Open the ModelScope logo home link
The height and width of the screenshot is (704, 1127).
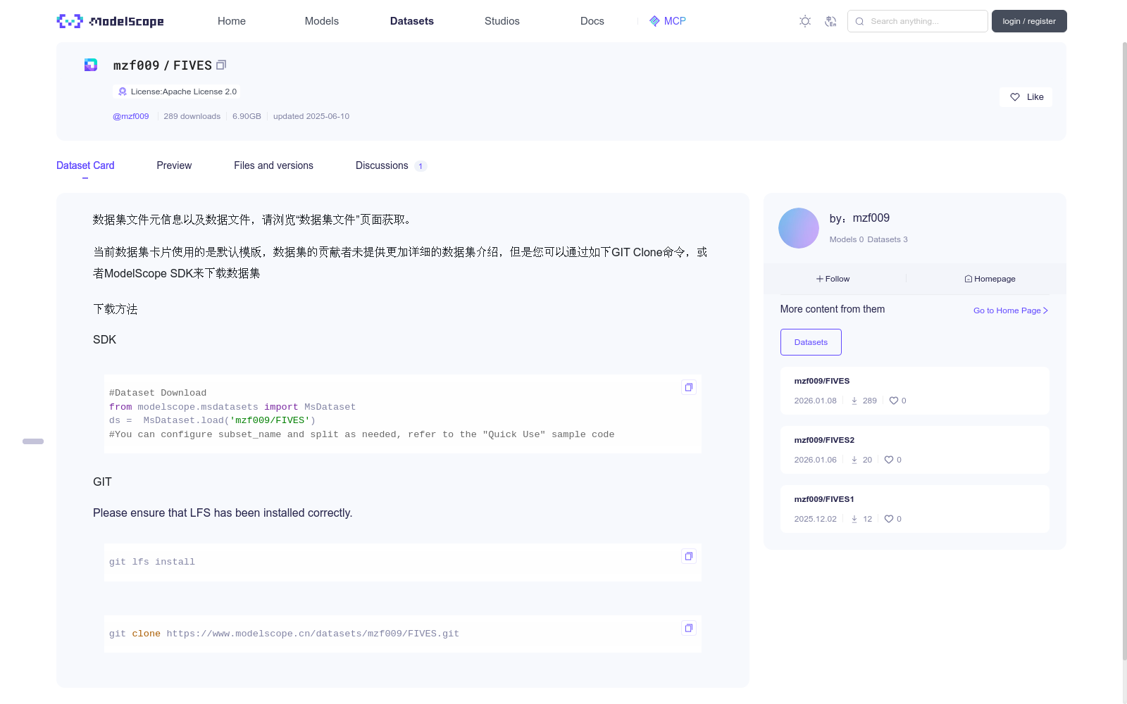[x=110, y=21]
